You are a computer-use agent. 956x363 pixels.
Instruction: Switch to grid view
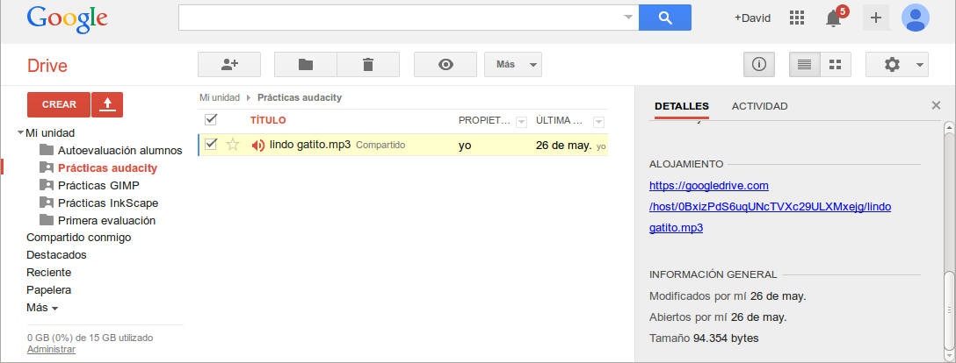(x=836, y=65)
